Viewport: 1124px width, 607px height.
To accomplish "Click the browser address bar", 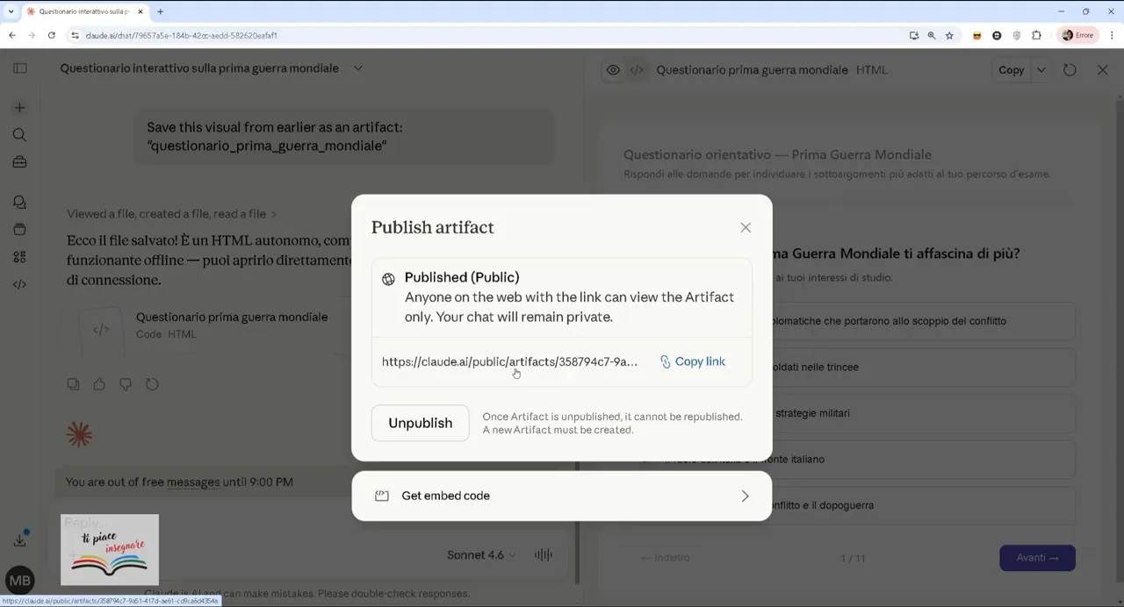I will (492, 35).
